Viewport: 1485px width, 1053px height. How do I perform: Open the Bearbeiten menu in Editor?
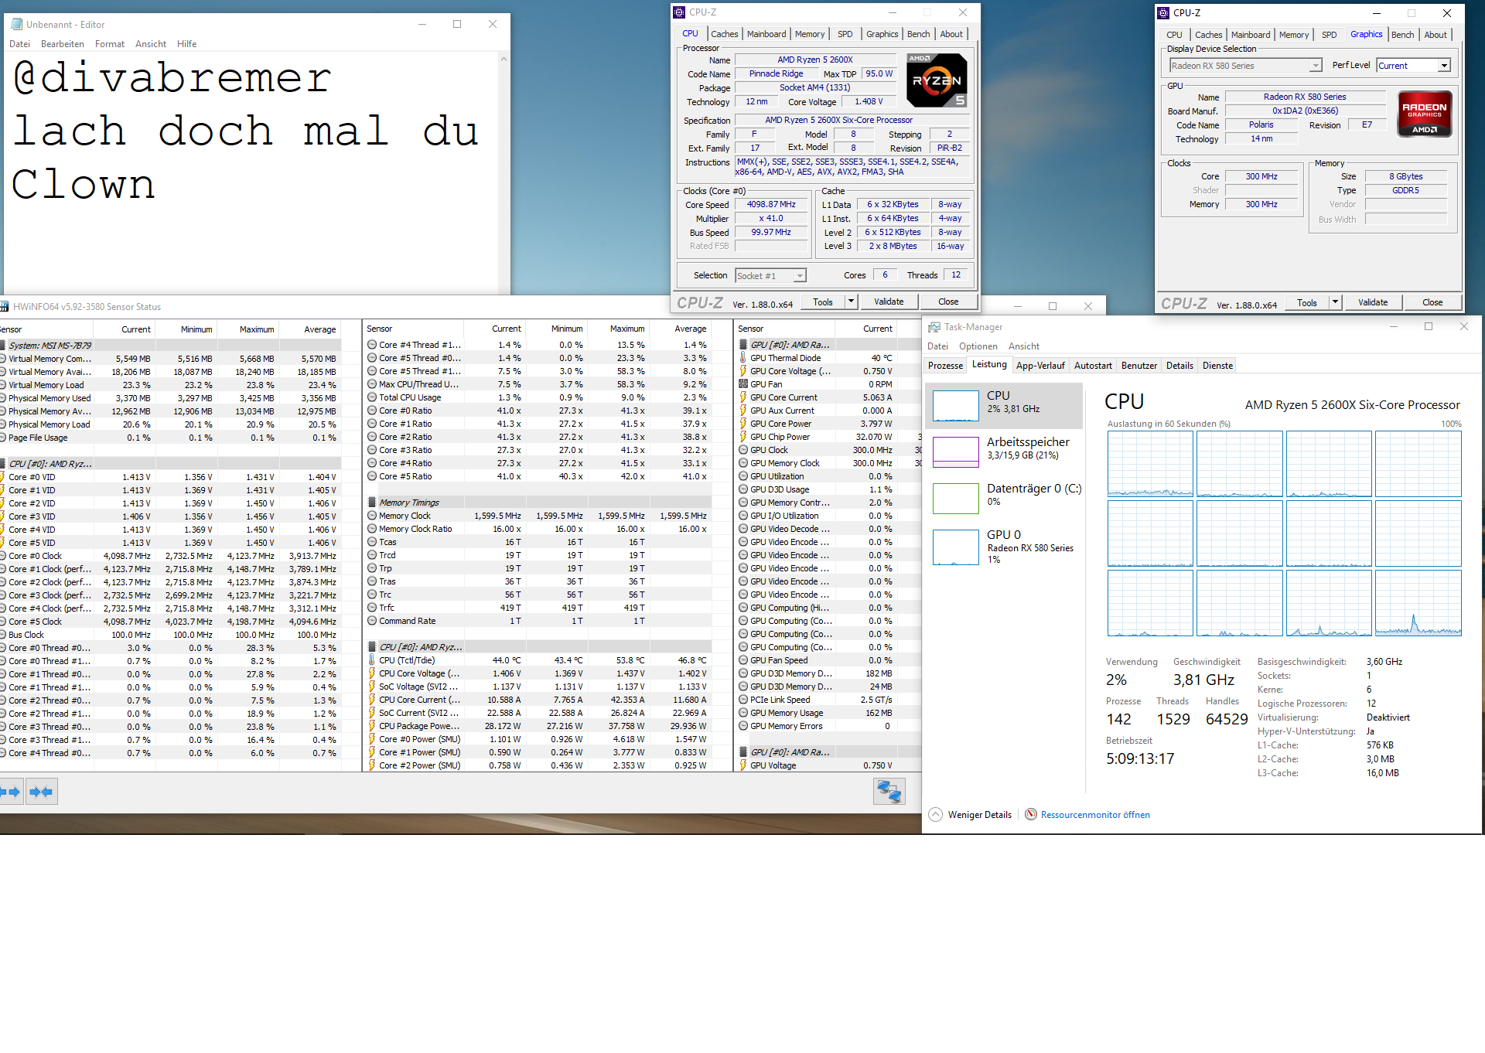(63, 44)
